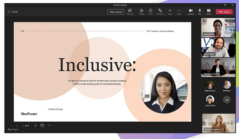This screenshot has height=139, width=239.
Task: Go to the previous slide
Action: 17,125
